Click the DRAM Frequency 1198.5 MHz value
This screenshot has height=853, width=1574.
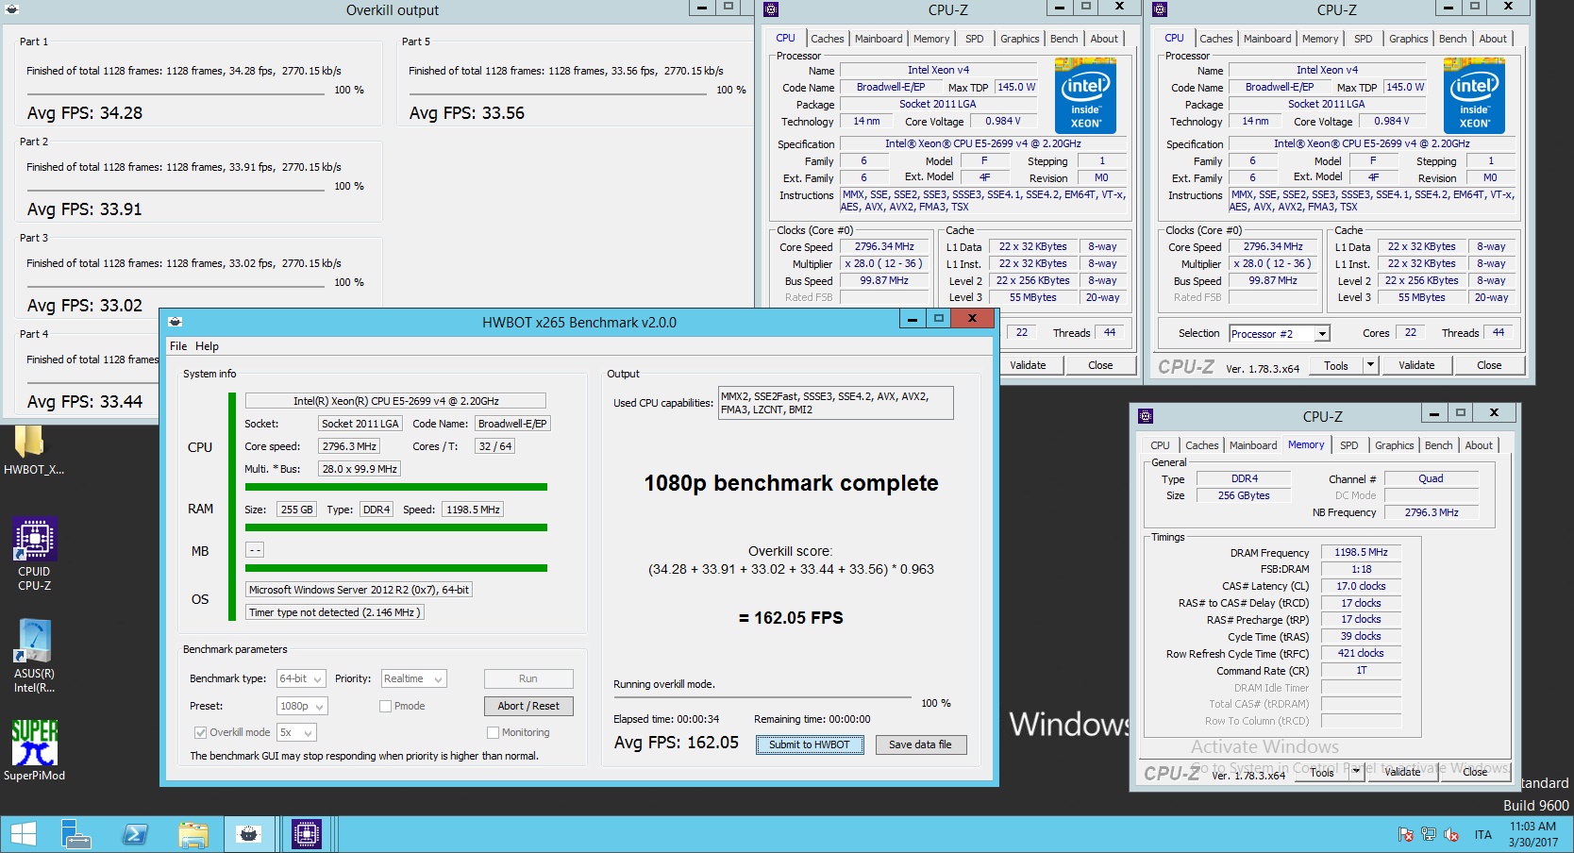1361,552
